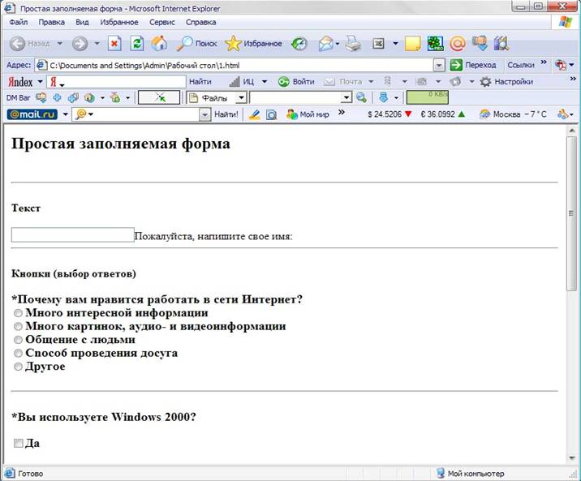
Task: Click the ИЦ signal bars icon
Action: (x=235, y=82)
